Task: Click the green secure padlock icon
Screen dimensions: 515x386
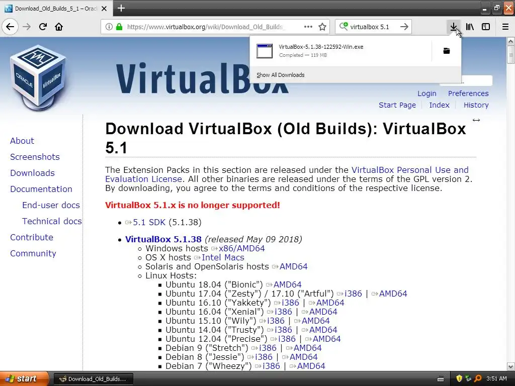Action: pos(119,27)
